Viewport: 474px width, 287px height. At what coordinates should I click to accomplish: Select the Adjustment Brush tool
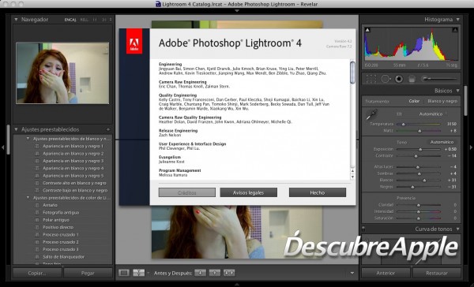(440, 79)
